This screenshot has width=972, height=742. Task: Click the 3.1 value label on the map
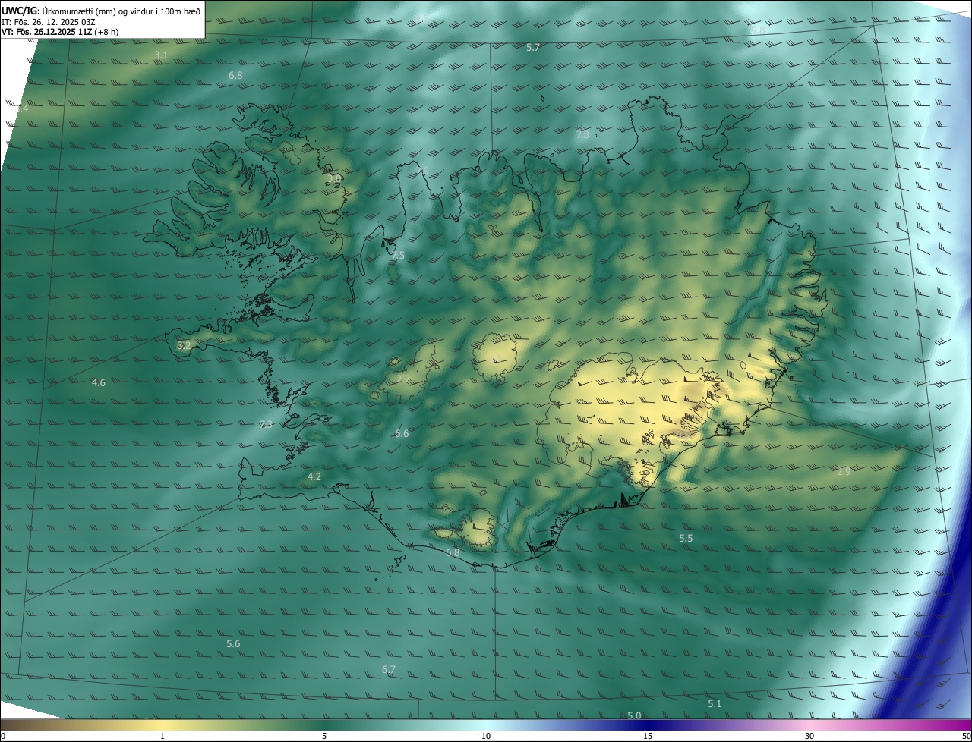pos(161,55)
